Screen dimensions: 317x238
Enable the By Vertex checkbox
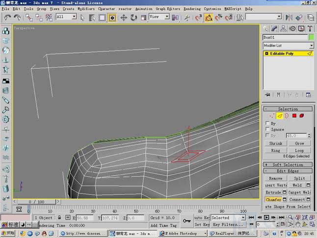[267, 123]
